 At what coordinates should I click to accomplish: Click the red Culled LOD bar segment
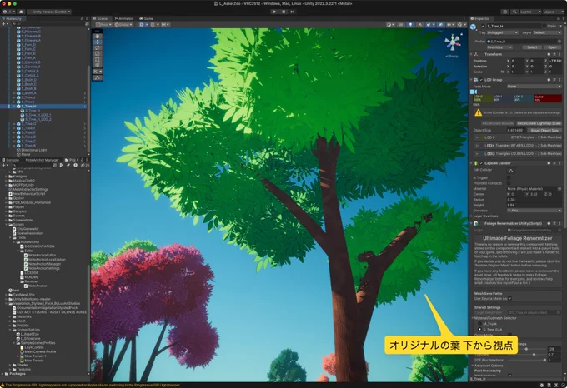point(548,98)
